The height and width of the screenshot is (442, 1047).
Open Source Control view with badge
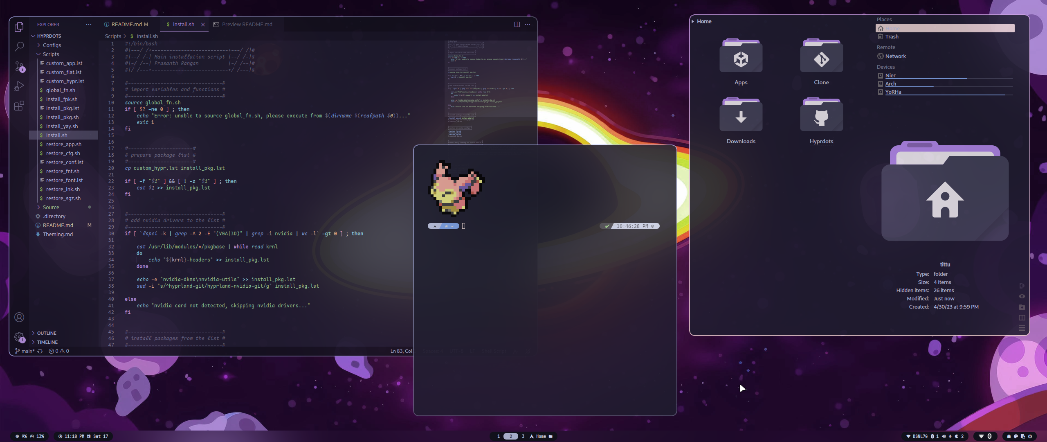[x=19, y=66]
